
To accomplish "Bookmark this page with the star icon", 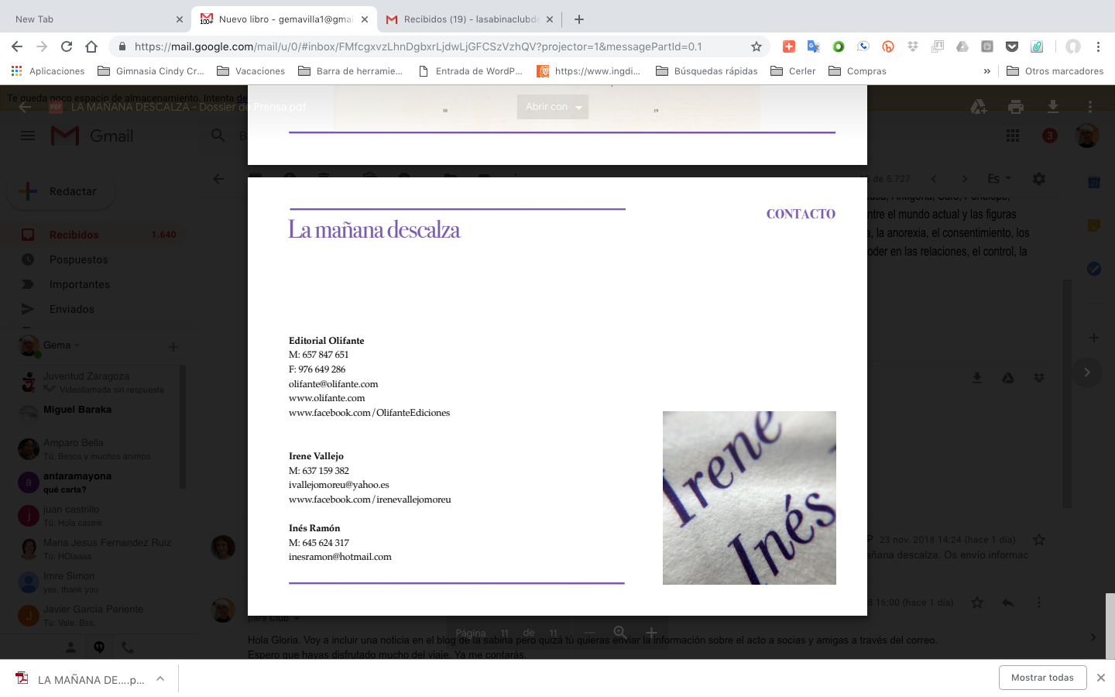I will pos(756,46).
